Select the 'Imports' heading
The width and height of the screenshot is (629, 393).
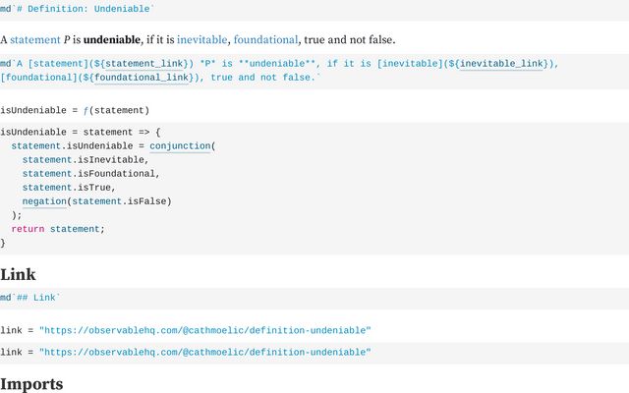tap(31, 384)
